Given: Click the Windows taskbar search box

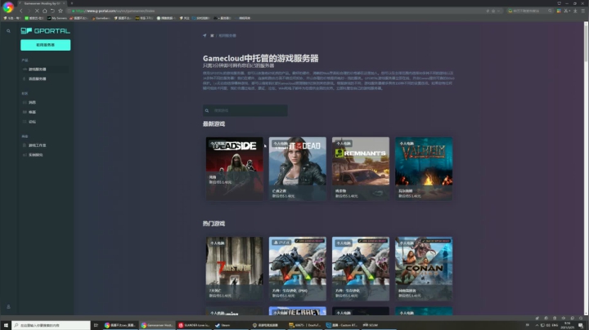Looking at the screenshot, I should [x=51, y=325].
